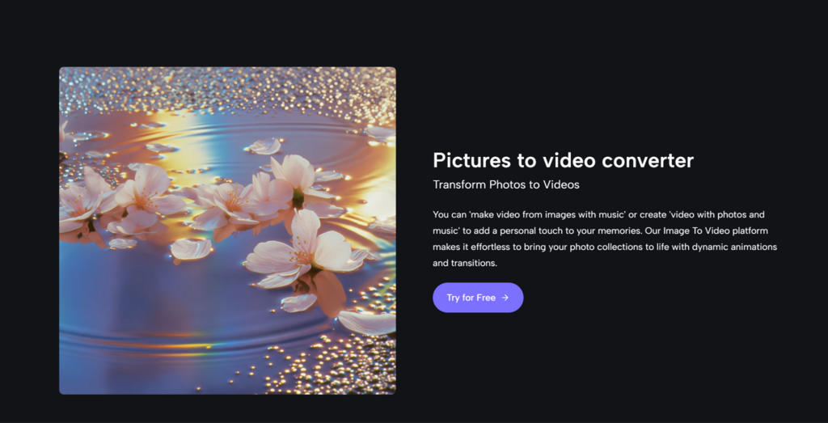Viewport: 828px width, 423px height.
Task: Open the cherry blossom water preview image
Action: click(227, 231)
